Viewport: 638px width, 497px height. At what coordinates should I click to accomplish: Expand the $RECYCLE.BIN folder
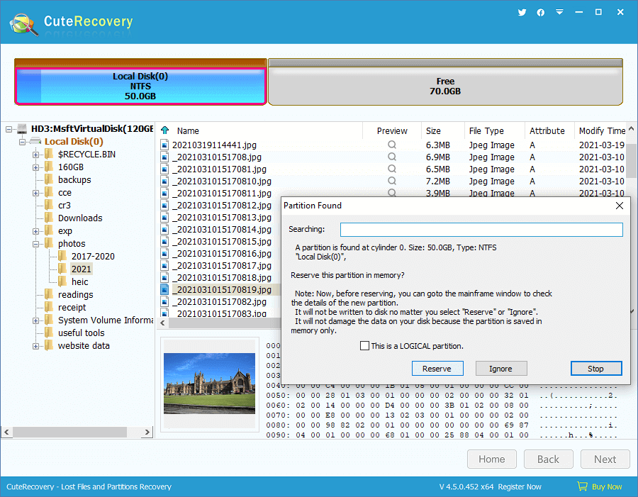pos(36,155)
